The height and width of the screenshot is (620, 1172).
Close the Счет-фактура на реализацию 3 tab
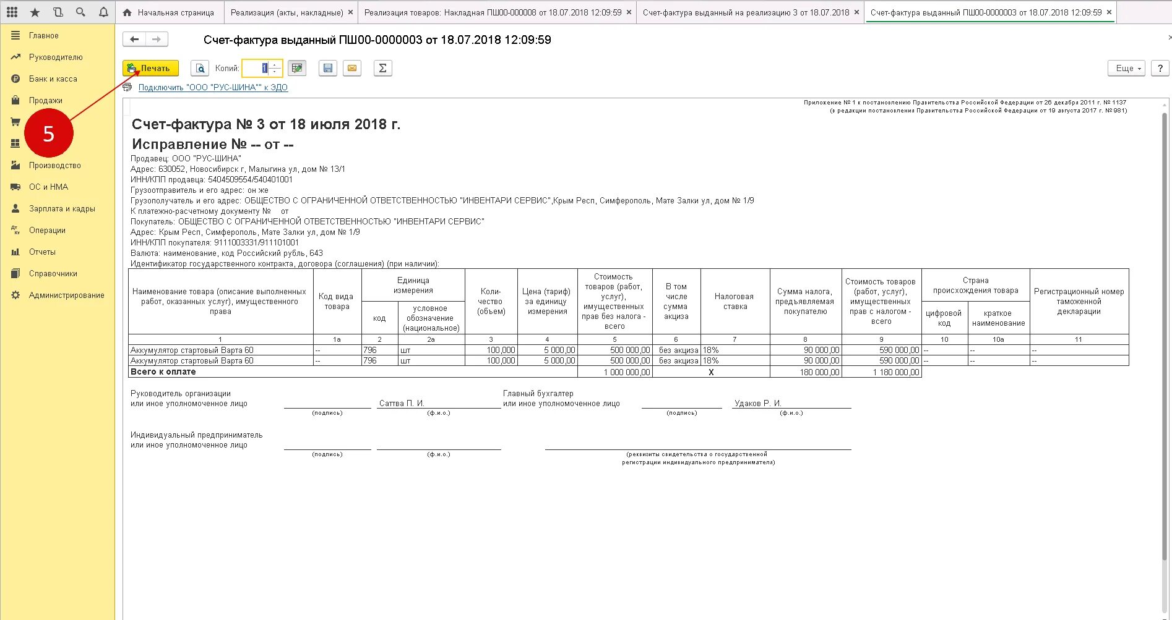point(856,12)
